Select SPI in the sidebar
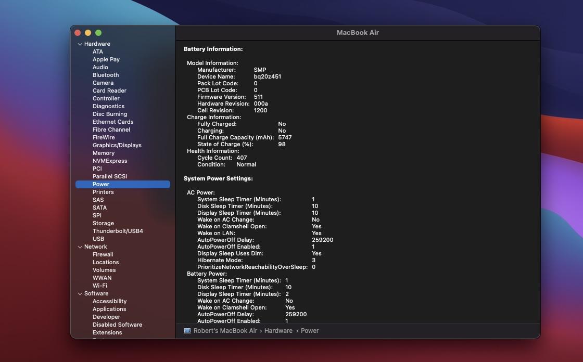 (97, 215)
